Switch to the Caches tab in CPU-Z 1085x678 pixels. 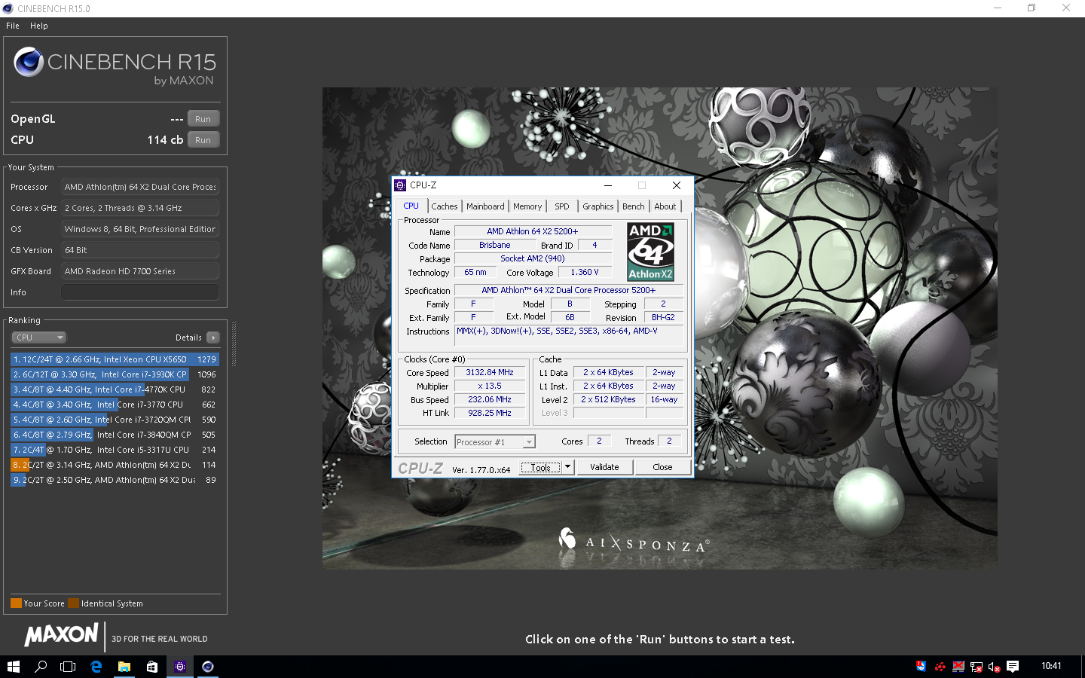pyautogui.click(x=445, y=206)
